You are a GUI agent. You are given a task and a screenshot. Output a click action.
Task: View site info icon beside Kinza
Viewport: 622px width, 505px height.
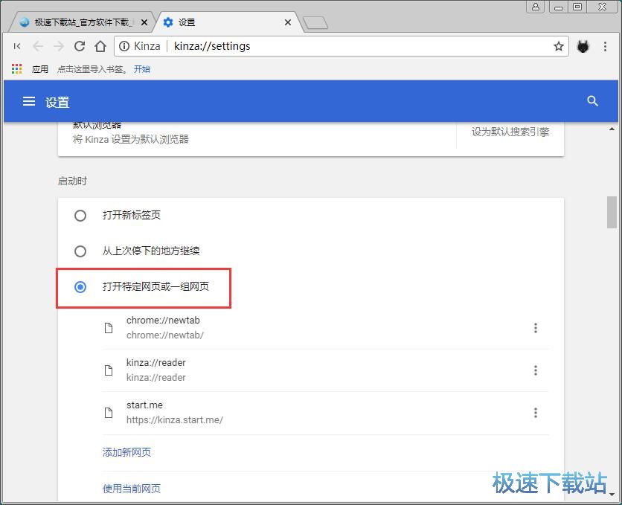[x=124, y=46]
